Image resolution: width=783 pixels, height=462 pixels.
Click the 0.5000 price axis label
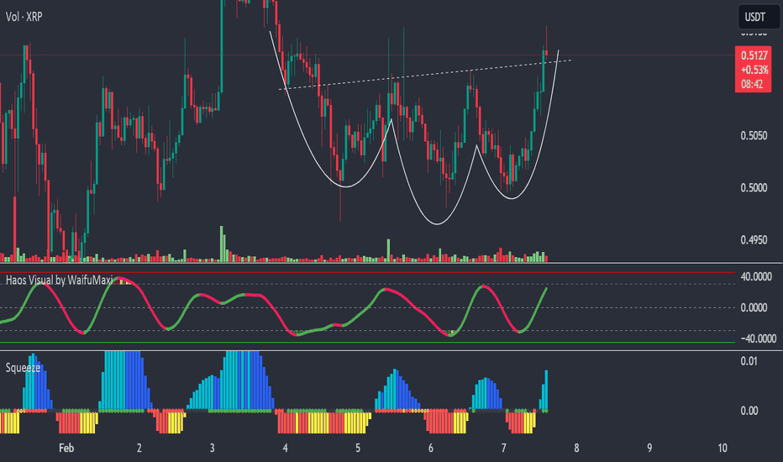coord(754,188)
